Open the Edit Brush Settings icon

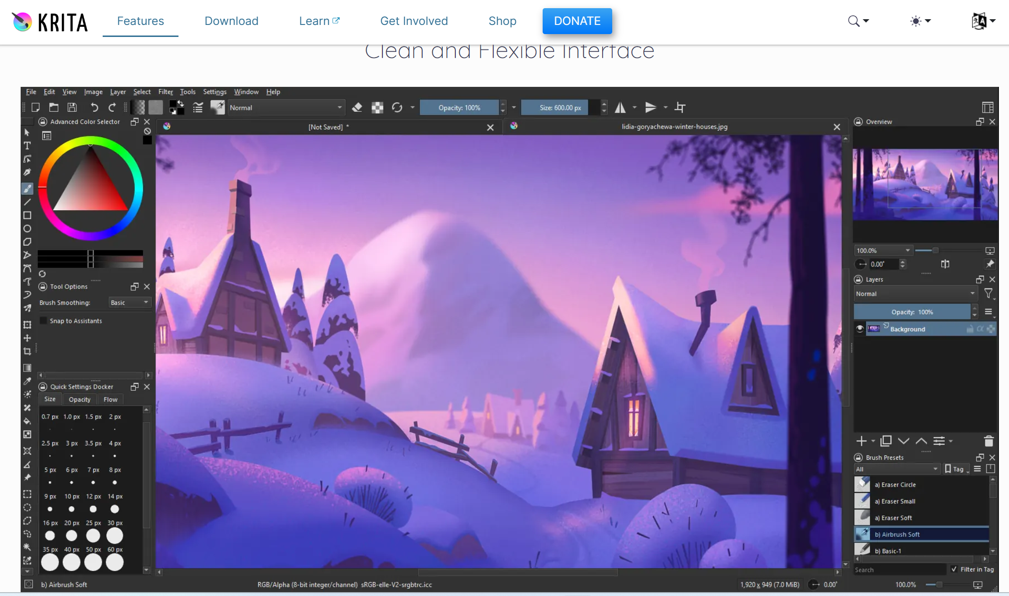pos(198,107)
